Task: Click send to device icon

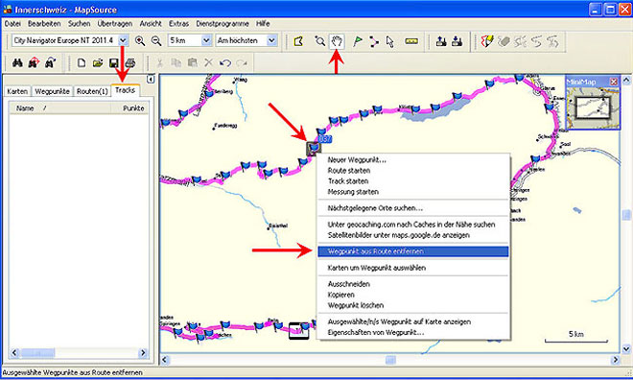Action: pos(441,41)
